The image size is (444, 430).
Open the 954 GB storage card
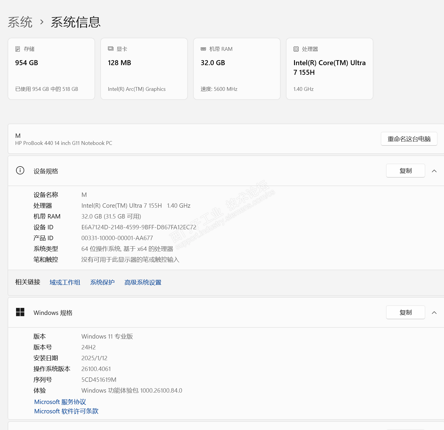point(51,69)
